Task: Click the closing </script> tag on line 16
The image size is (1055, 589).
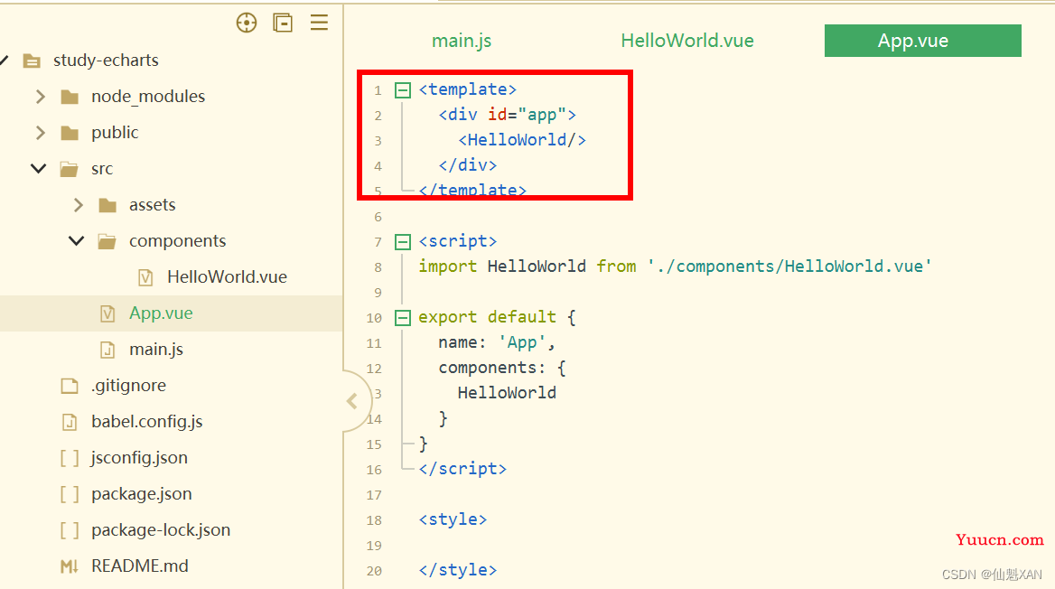Action: (462, 469)
